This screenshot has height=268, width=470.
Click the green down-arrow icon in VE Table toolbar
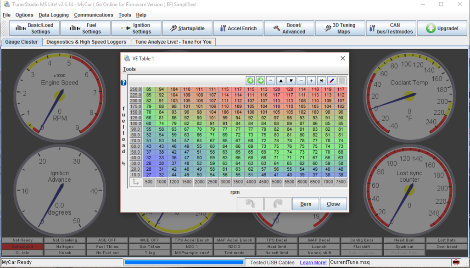[260, 81]
